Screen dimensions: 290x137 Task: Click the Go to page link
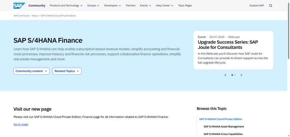(x=21, y=125)
